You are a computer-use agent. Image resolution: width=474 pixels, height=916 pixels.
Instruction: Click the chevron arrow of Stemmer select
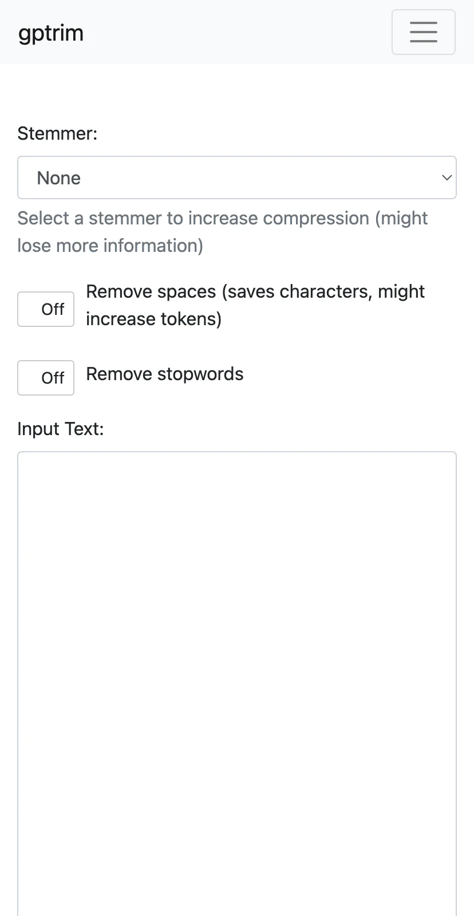447,177
